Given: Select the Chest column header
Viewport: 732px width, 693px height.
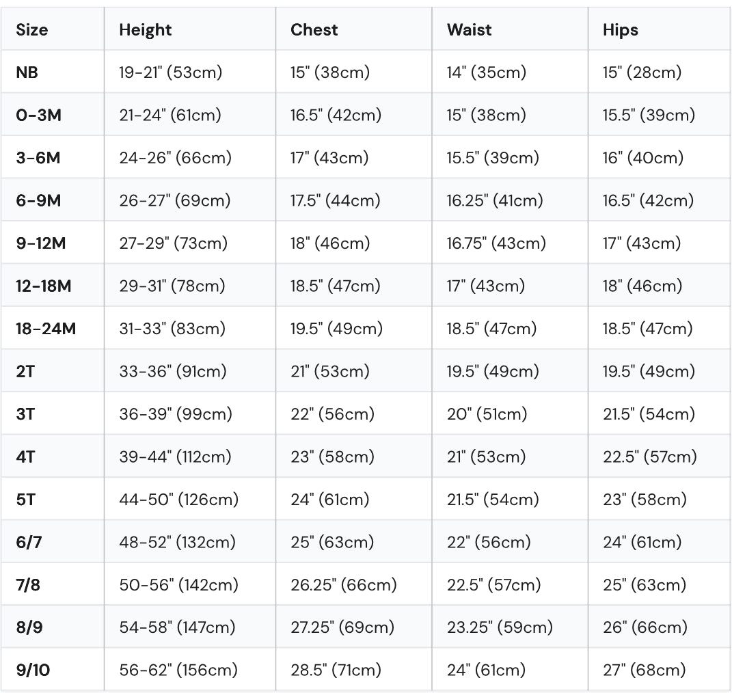Looking at the screenshot, I should [x=314, y=30].
